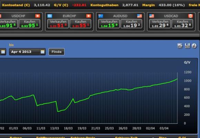
Task: Click the Margin value in top bar
Action: tap(172, 5)
